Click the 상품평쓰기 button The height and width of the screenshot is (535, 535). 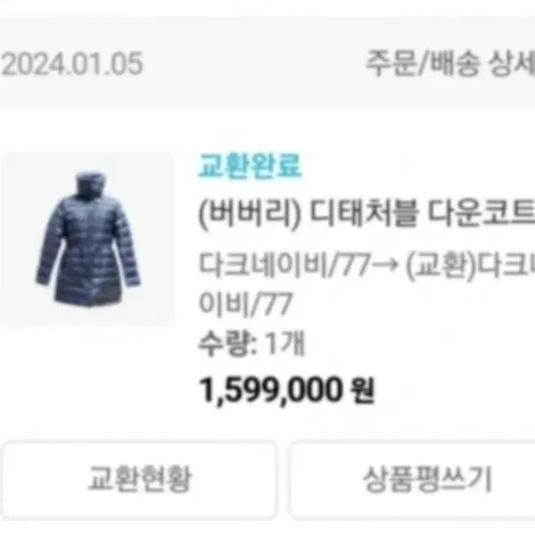click(x=413, y=480)
